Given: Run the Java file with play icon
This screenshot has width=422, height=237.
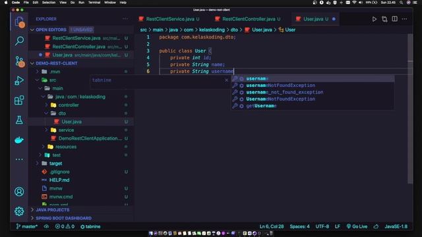Looking at the screenshot, I should pyautogui.click(x=374, y=19).
